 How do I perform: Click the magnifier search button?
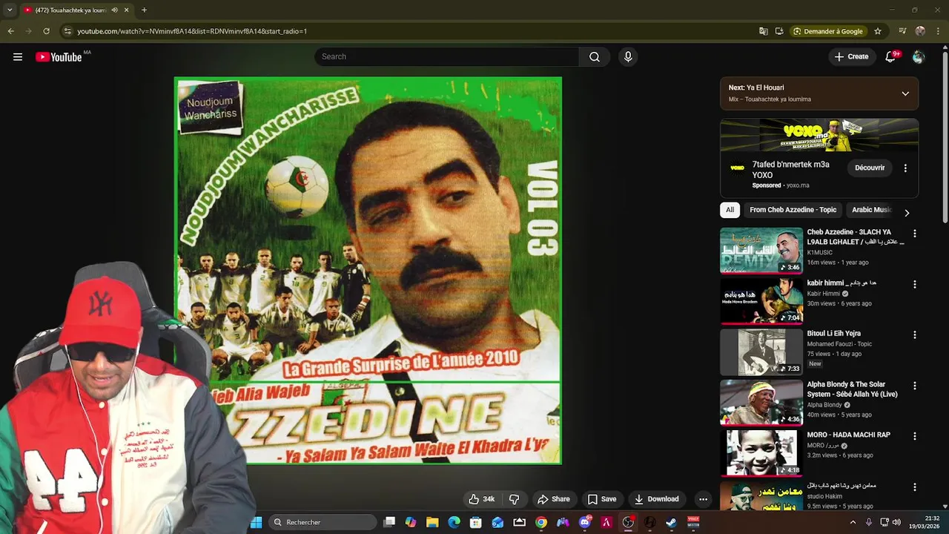[x=595, y=57]
